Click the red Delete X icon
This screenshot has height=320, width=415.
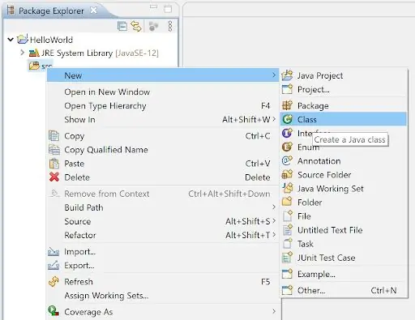pos(54,177)
